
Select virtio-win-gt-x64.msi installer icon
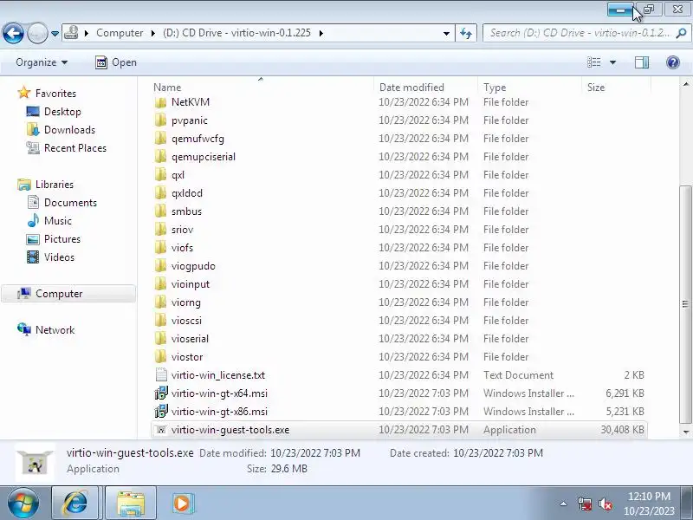(x=161, y=393)
